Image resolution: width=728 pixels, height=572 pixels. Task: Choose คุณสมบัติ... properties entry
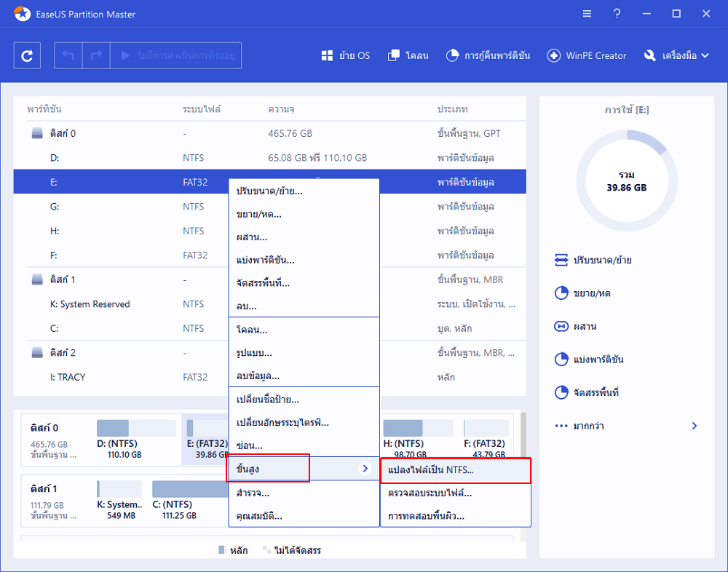[304, 516]
